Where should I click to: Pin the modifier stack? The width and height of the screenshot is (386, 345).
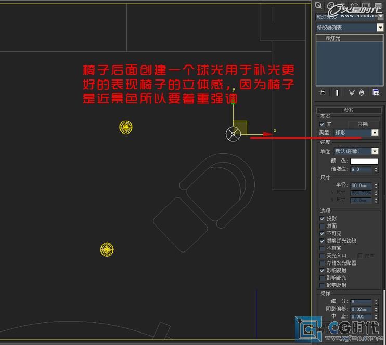point(322,92)
